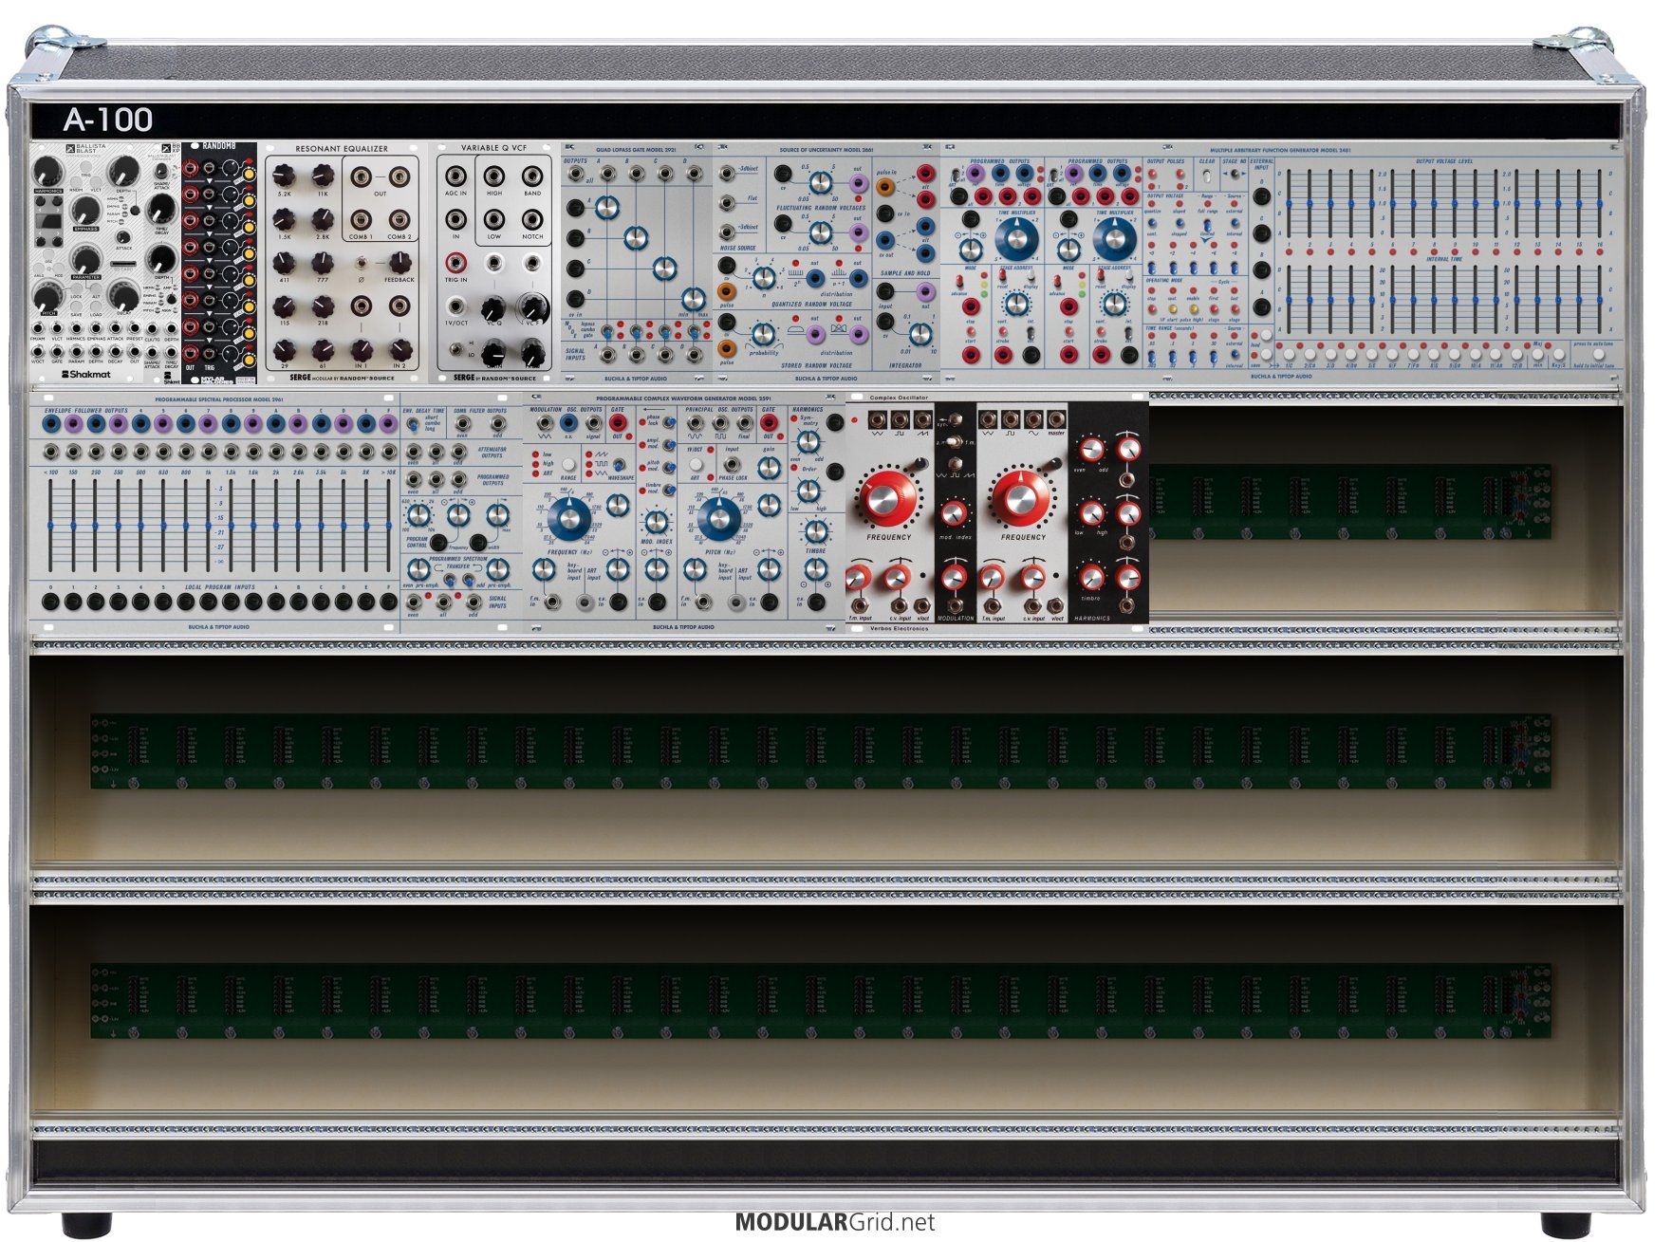
Task: Flip the HI/LO switch on Variable Q VCF
Action: (x=456, y=350)
